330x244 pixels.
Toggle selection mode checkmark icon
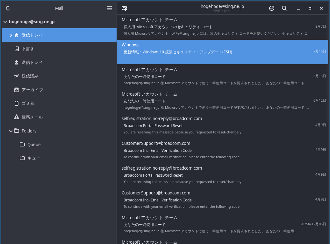point(272,8)
